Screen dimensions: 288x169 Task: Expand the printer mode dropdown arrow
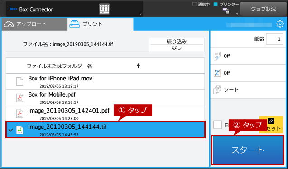click(237, 14)
